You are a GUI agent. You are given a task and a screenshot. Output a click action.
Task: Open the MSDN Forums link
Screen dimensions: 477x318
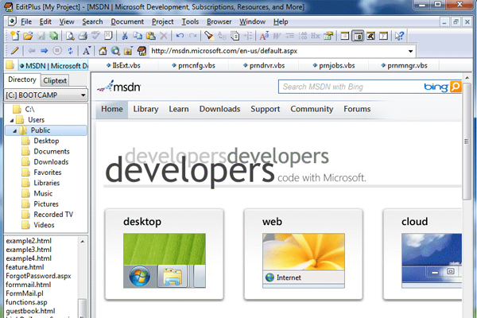(x=357, y=109)
